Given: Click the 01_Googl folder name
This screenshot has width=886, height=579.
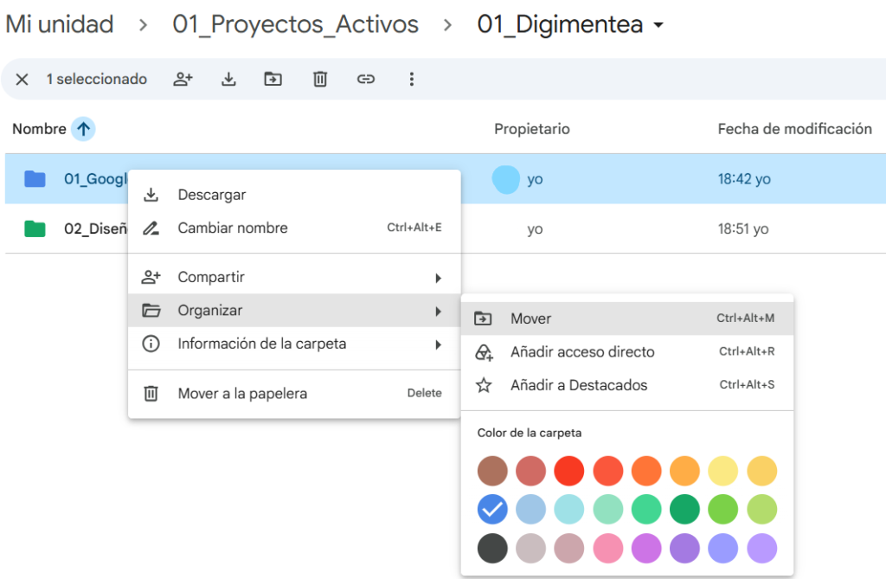Looking at the screenshot, I should point(96,179).
